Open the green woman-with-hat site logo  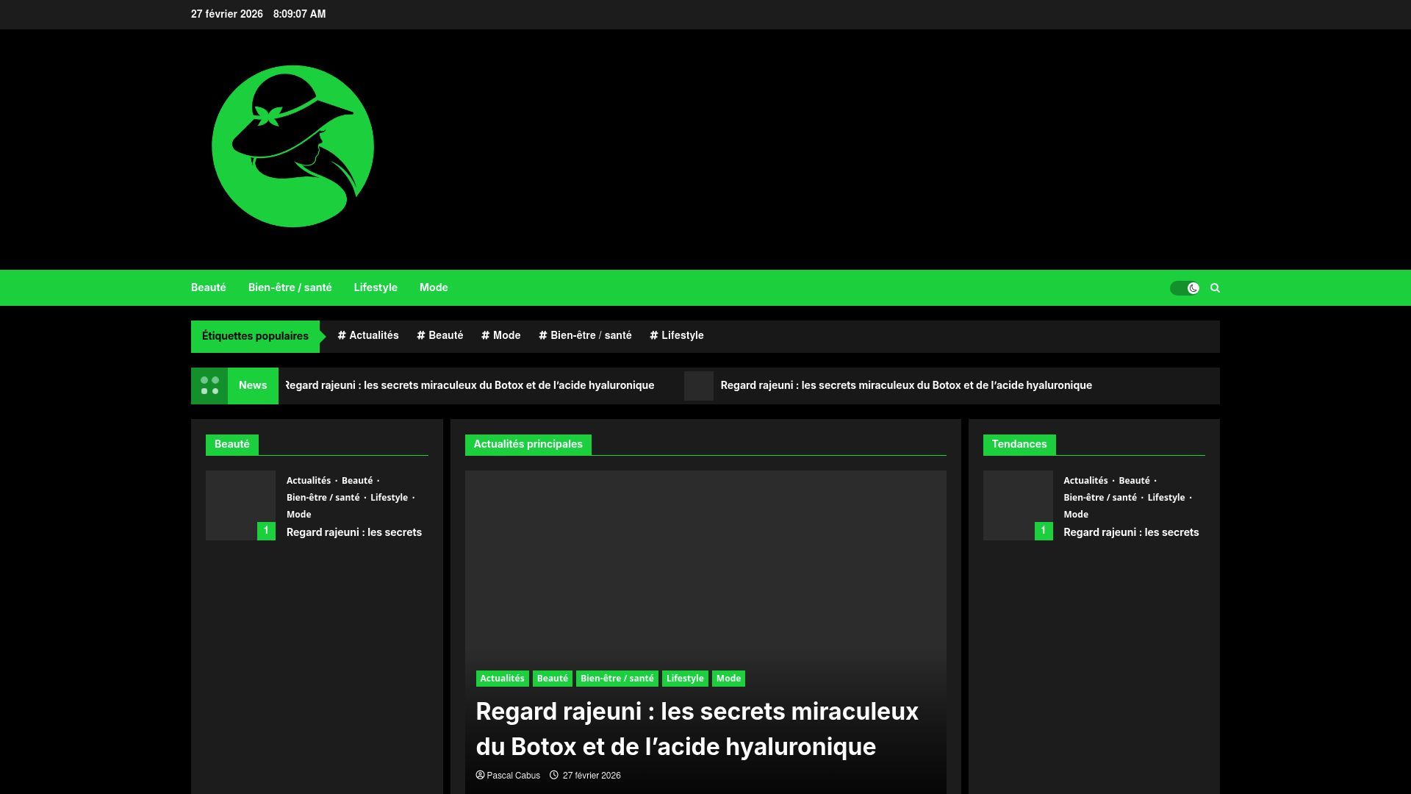pos(292,146)
